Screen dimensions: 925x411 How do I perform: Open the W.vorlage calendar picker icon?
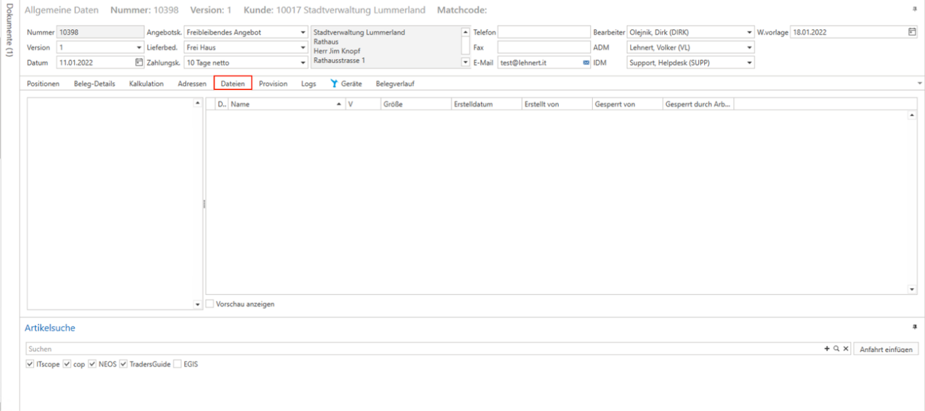click(912, 32)
